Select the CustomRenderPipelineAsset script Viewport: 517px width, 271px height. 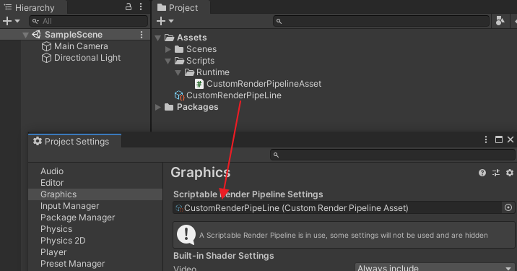pyautogui.click(x=264, y=84)
